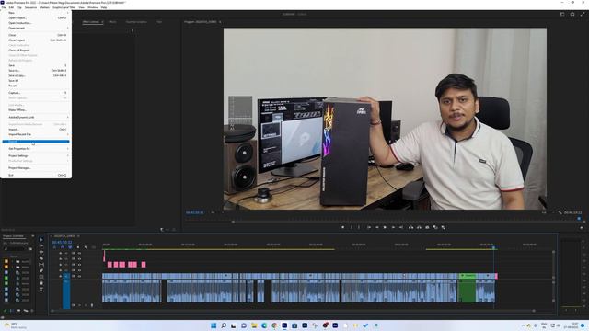This screenshot has height=331, width=589.
Task: Step back one frame
Action: [376, 227]
